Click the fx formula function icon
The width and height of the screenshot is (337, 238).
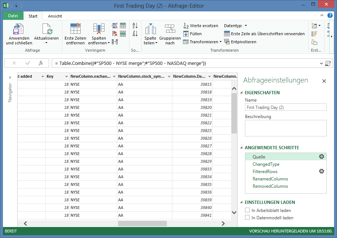(x=41, y=63)
